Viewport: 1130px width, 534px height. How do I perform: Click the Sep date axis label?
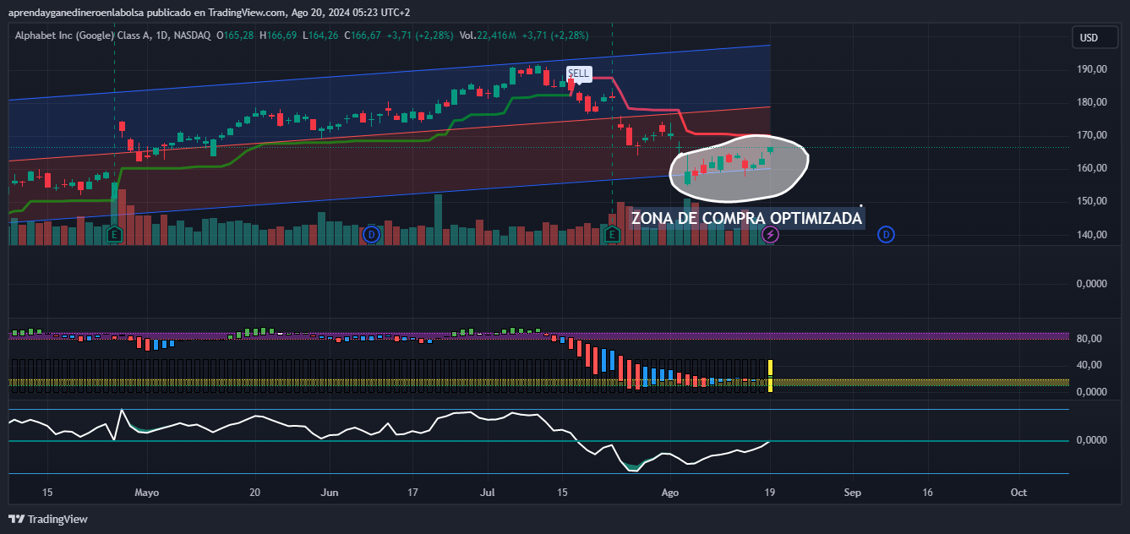coord(852,492)
